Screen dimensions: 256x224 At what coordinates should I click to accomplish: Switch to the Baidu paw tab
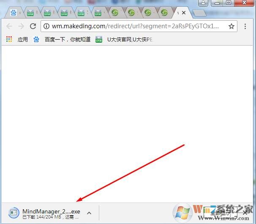pos(14,13)
